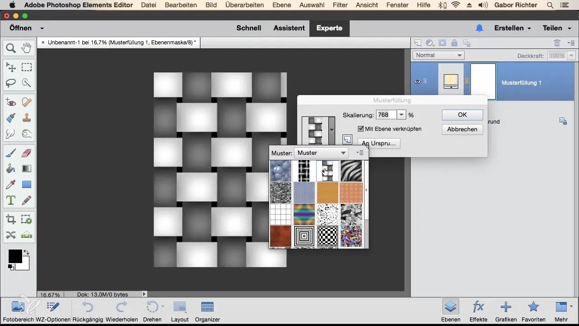Screen dimensions: 579x326
Task: Open notifications bell
Action: coord(479,28)
